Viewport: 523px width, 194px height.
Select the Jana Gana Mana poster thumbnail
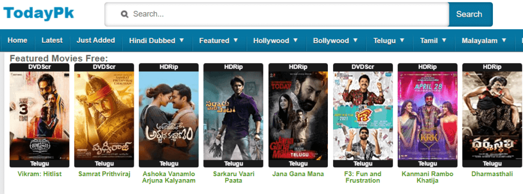[x=298, y=115]
